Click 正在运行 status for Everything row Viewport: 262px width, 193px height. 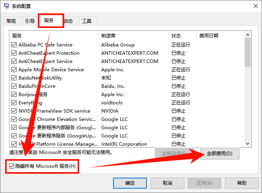coord(181,102)
